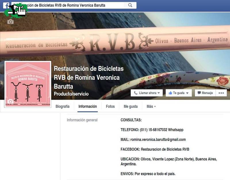Screen dimensions: 230x180
Task: Switch to the Biografía tab
Action: pyautogui.click(x=62, y=106)
